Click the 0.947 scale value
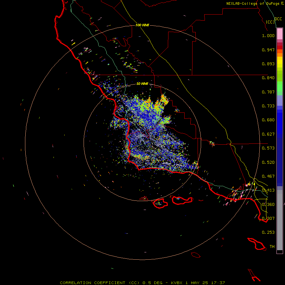The width and height of the screenshot is (285, 285). pos(268,50)
